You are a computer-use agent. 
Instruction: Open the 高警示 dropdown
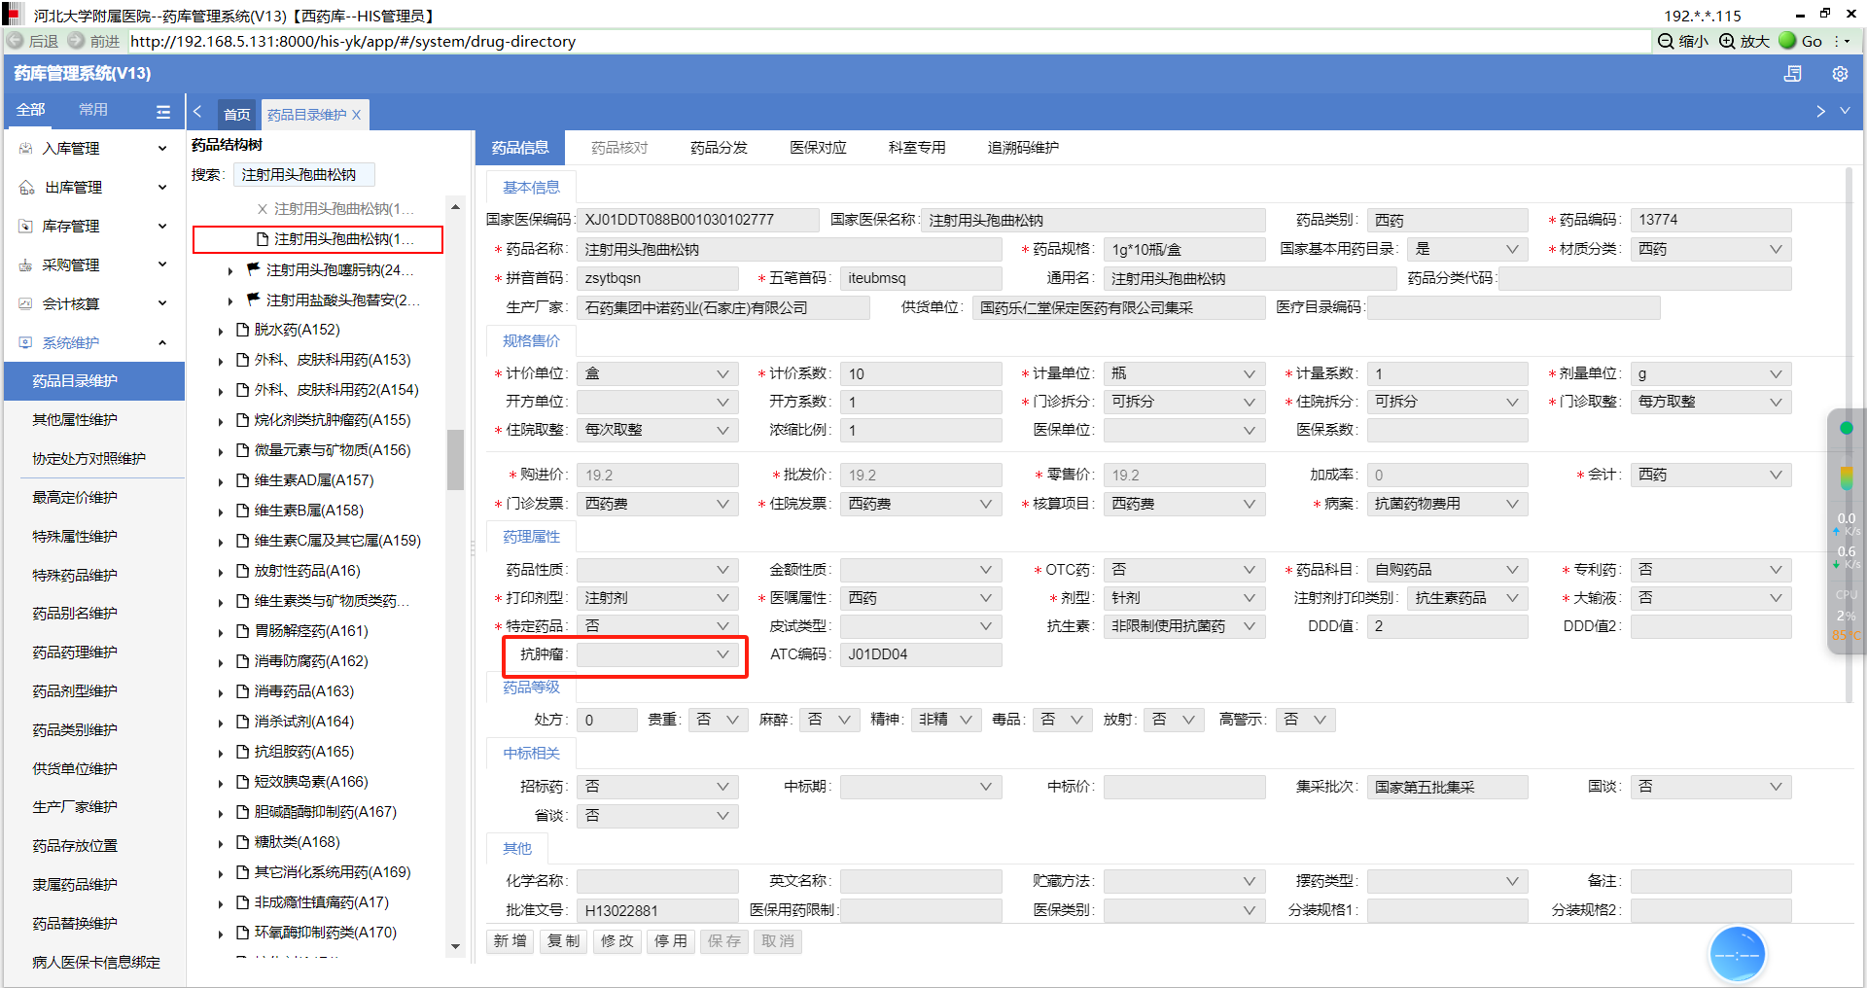point(1306,720)
